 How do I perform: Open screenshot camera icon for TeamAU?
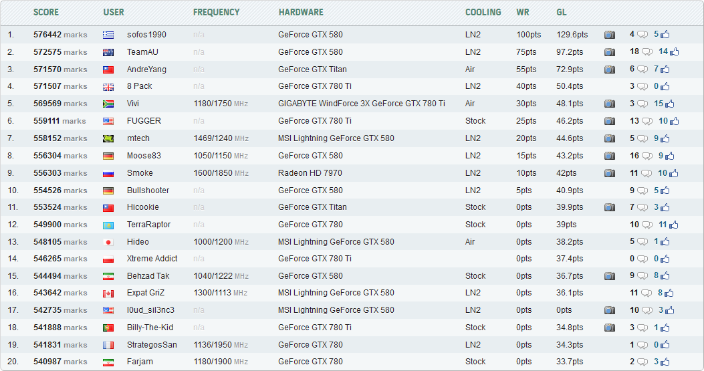(x=609, y=52)
